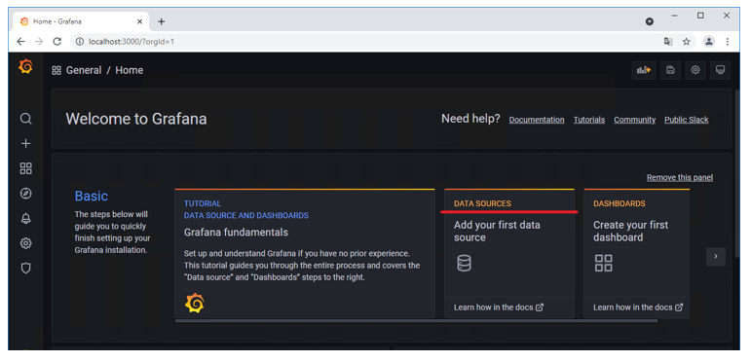The width and height of the screenshot is (751, 362).
Task: Click the DASHBOARDS card heading
Action: 619,203
